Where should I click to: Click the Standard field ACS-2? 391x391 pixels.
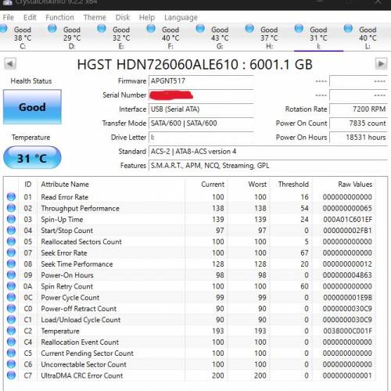[x=268, y=152]
